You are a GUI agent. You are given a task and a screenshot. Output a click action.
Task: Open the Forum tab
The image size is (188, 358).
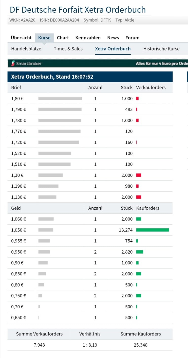pyautogui.click(x=133, y=38)
